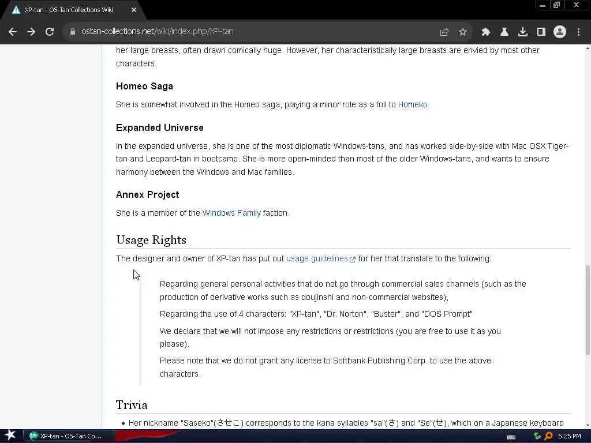Switch to XP-tan taskbar window button
The width and height of the screenshot is (591, 443).
pos(69,436)
